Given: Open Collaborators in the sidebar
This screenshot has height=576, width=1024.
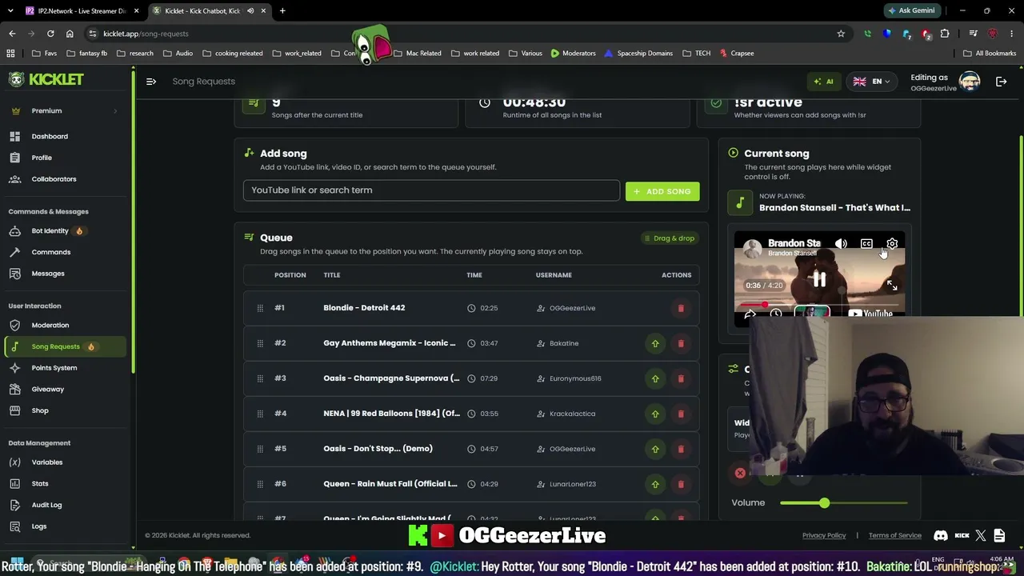Looking at the screenshot, I should tap(54, 179).
